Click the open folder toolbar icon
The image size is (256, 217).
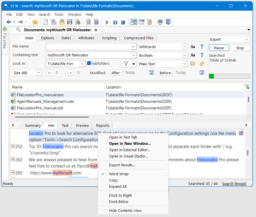[x=62, y=22]
